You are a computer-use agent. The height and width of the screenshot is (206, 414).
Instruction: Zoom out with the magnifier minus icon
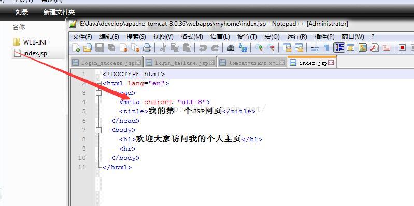pos(271,48)
